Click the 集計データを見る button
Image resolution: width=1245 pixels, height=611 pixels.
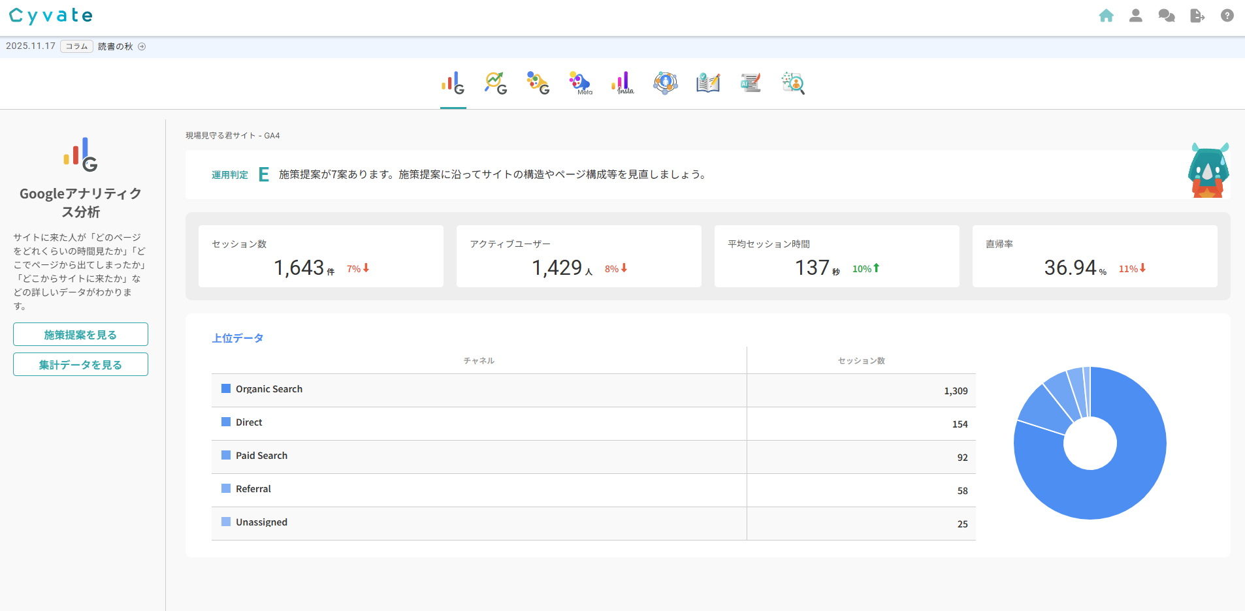(80, 364)
